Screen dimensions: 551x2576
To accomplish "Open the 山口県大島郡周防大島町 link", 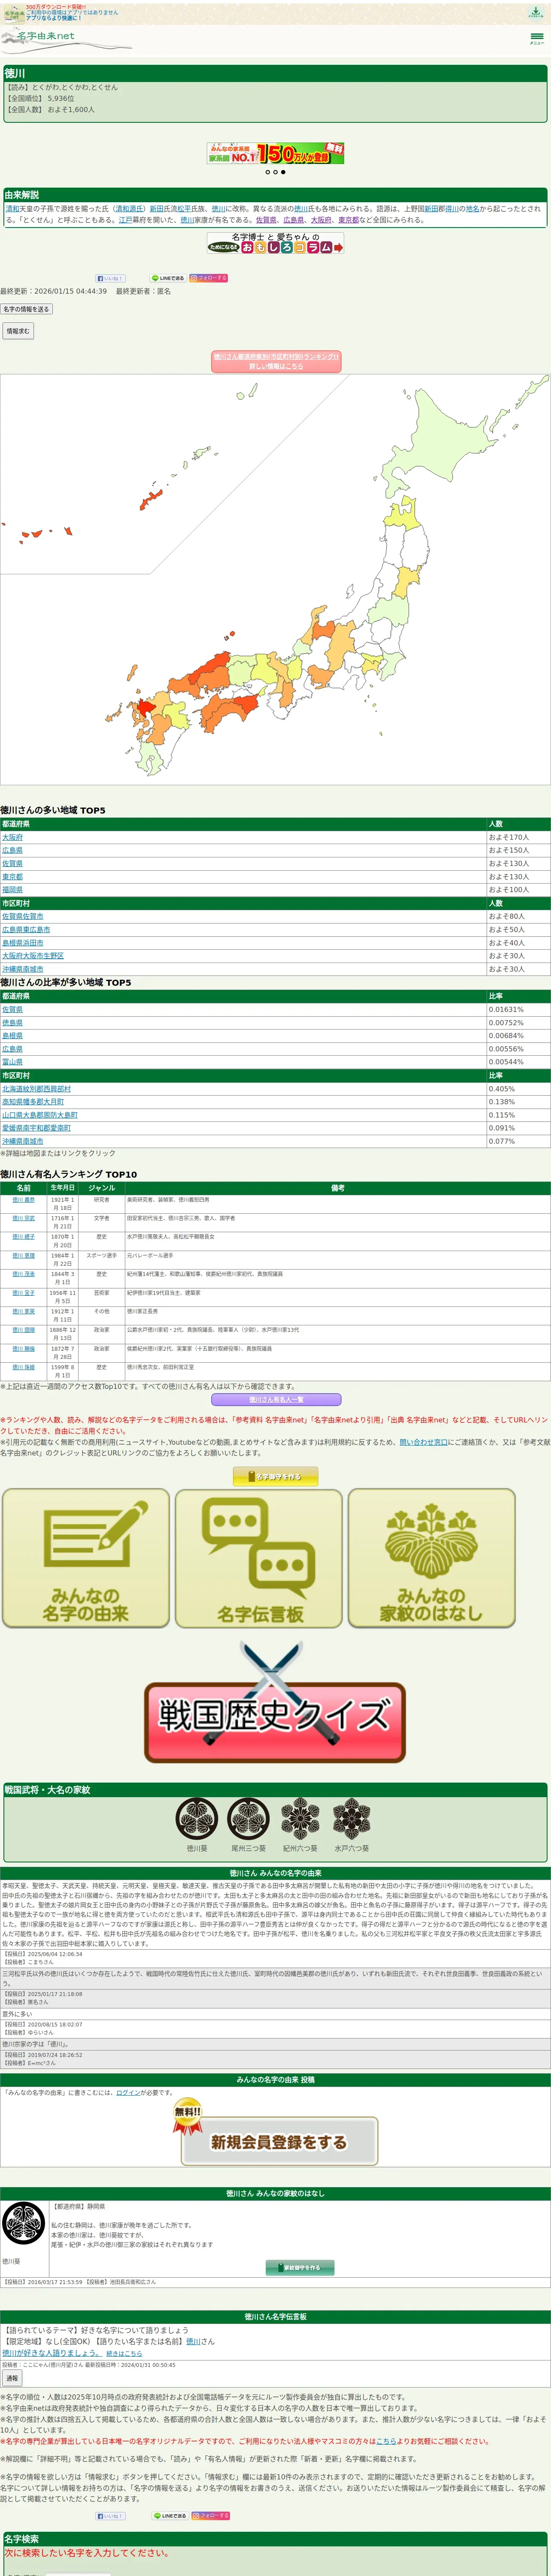I will point(40,1114).
